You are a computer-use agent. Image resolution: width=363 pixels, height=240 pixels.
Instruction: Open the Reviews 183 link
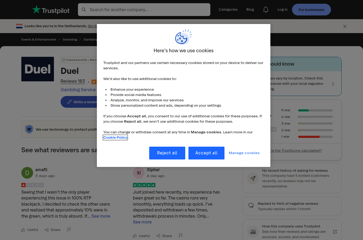(73, 81)
